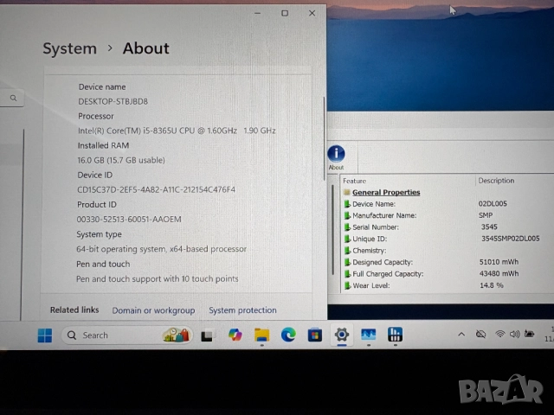The width and height of the screenshot is (554, 415).
Task: Go back to System breadcrumb
Action: [69, 48]
